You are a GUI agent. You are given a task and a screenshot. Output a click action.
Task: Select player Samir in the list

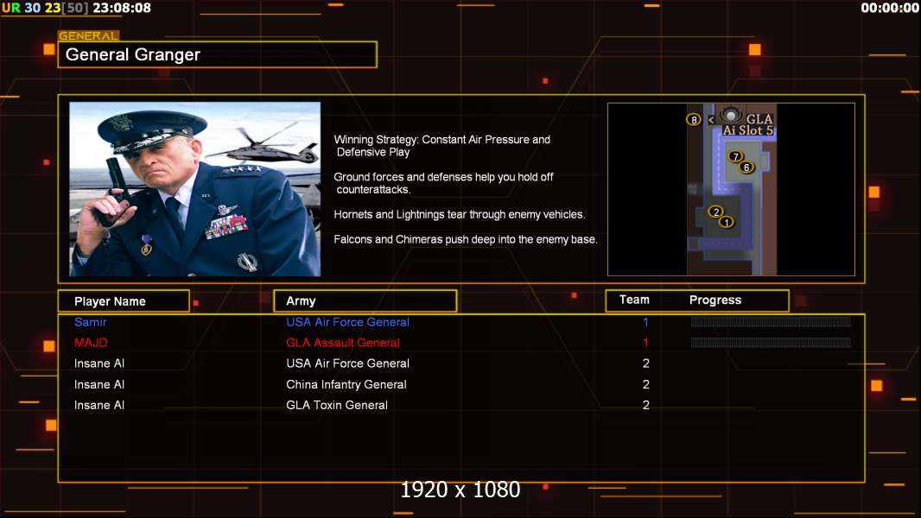click(91, 322)
